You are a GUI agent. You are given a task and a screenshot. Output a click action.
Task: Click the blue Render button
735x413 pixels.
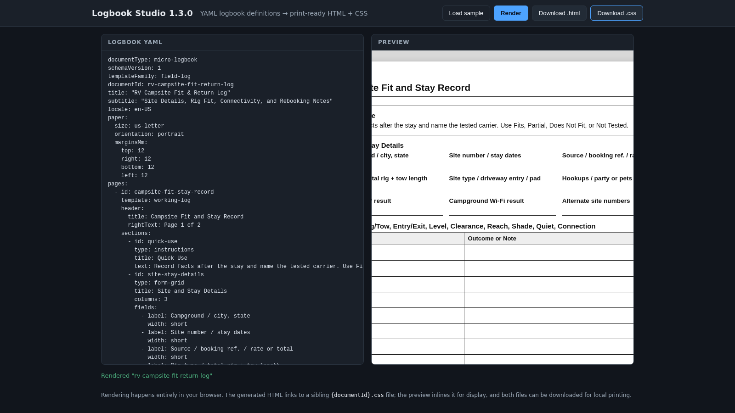pyautogui.click(x=511, y=13)
